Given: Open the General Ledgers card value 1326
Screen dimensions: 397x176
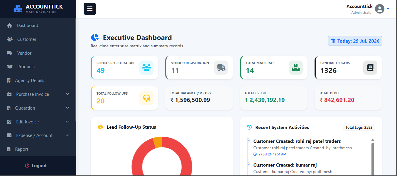Looking at the screenshot, I should click(x=329, y=71).
